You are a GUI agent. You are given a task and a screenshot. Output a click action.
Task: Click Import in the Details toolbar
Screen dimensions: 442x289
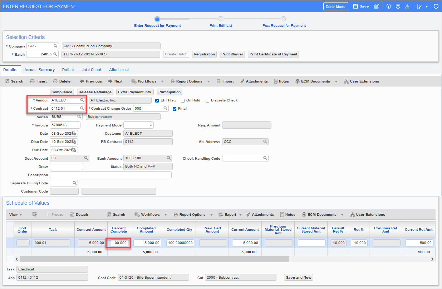[x=225, y=81]
